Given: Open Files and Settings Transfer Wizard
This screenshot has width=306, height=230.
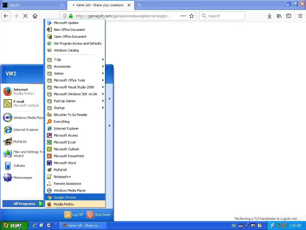Looking at the screenshot, I should click(x=23, y=154).
